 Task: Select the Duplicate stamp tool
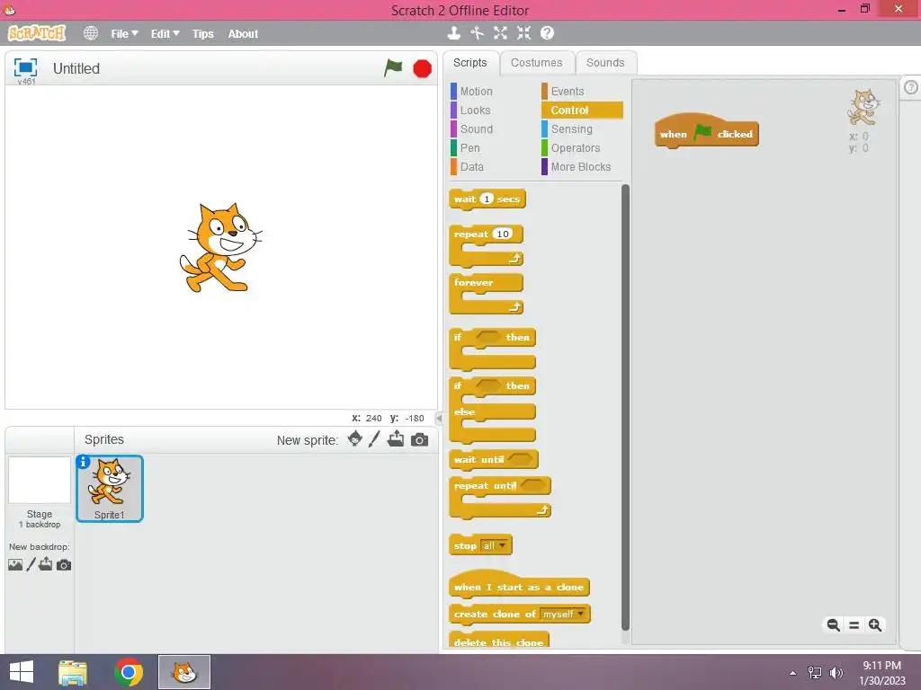(453, 33)
